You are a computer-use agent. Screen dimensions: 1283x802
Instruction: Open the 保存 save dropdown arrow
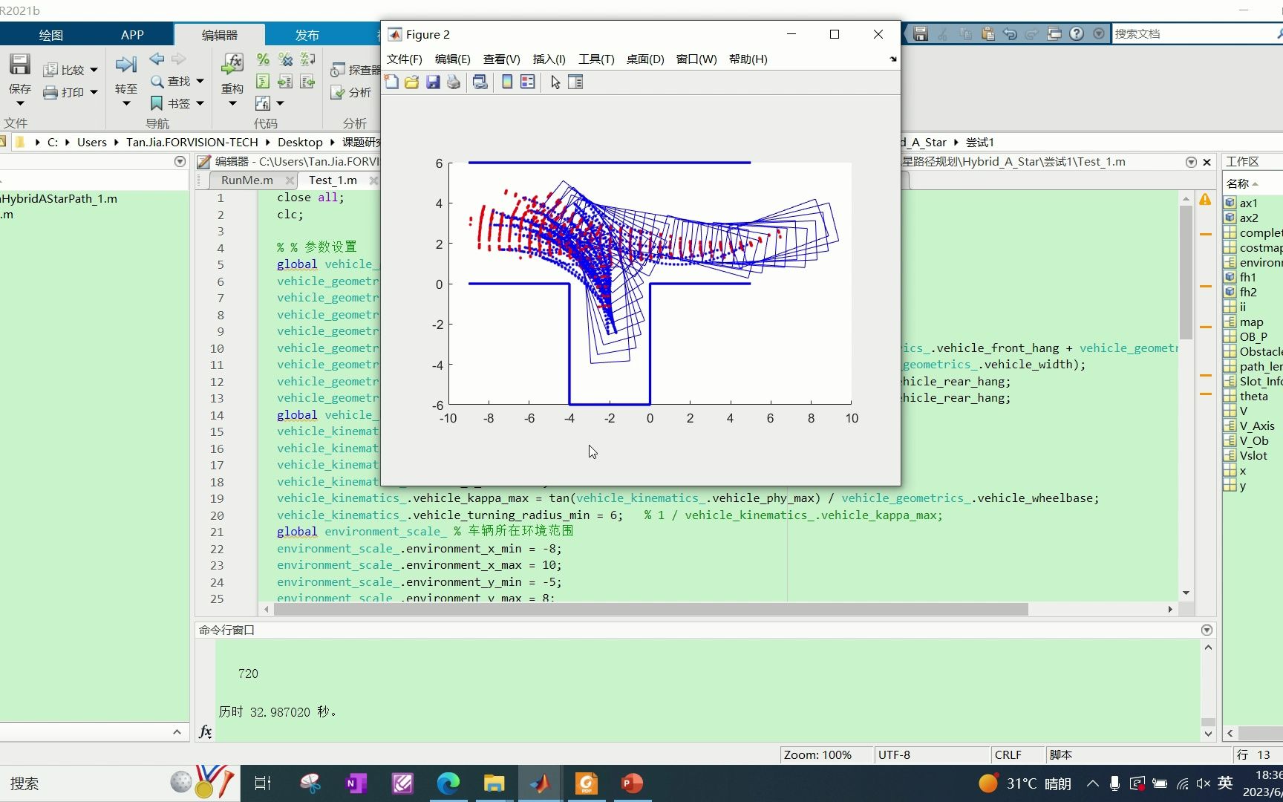click(19, 104)
